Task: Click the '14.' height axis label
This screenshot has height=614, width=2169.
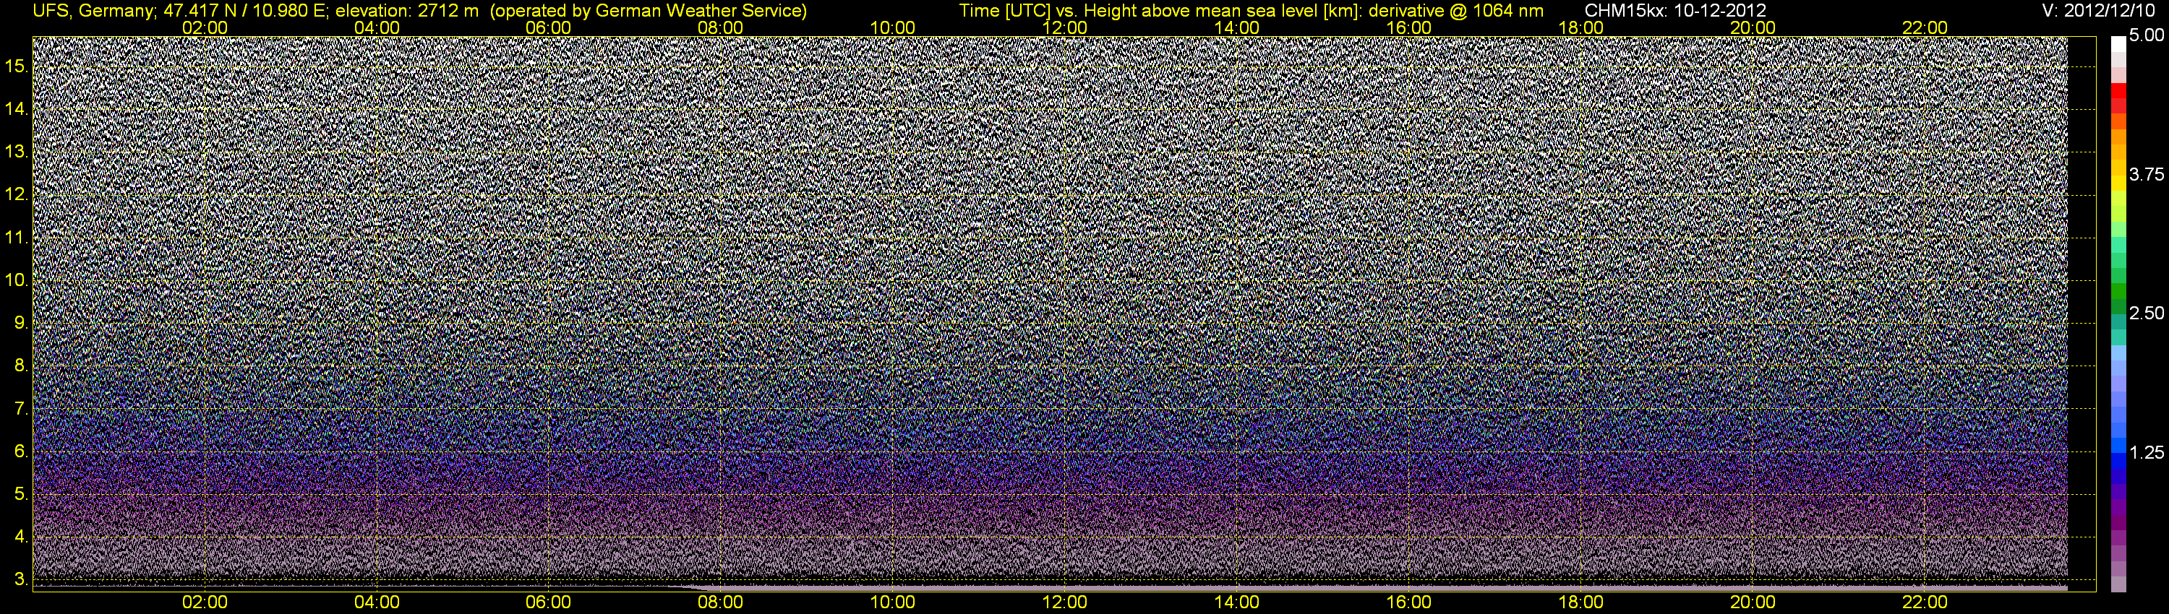Action: (x=17, y=109)
